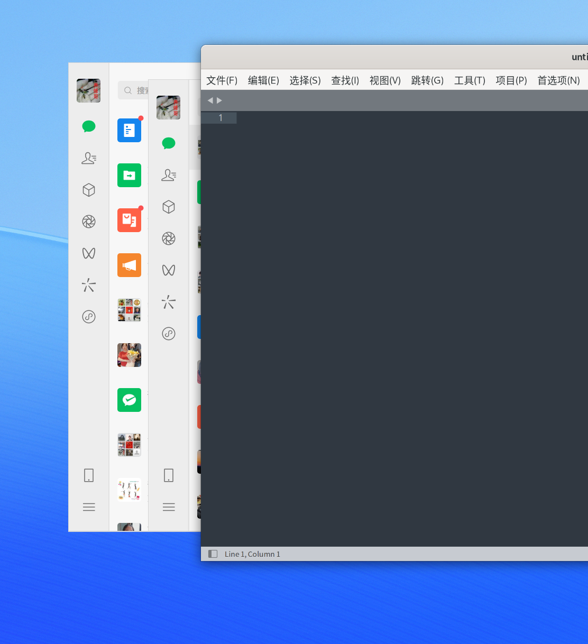This screenshot has height=644, width=588.
Task: Open the 视图(V) menu in Sublime Text
Action: (385, 80)
